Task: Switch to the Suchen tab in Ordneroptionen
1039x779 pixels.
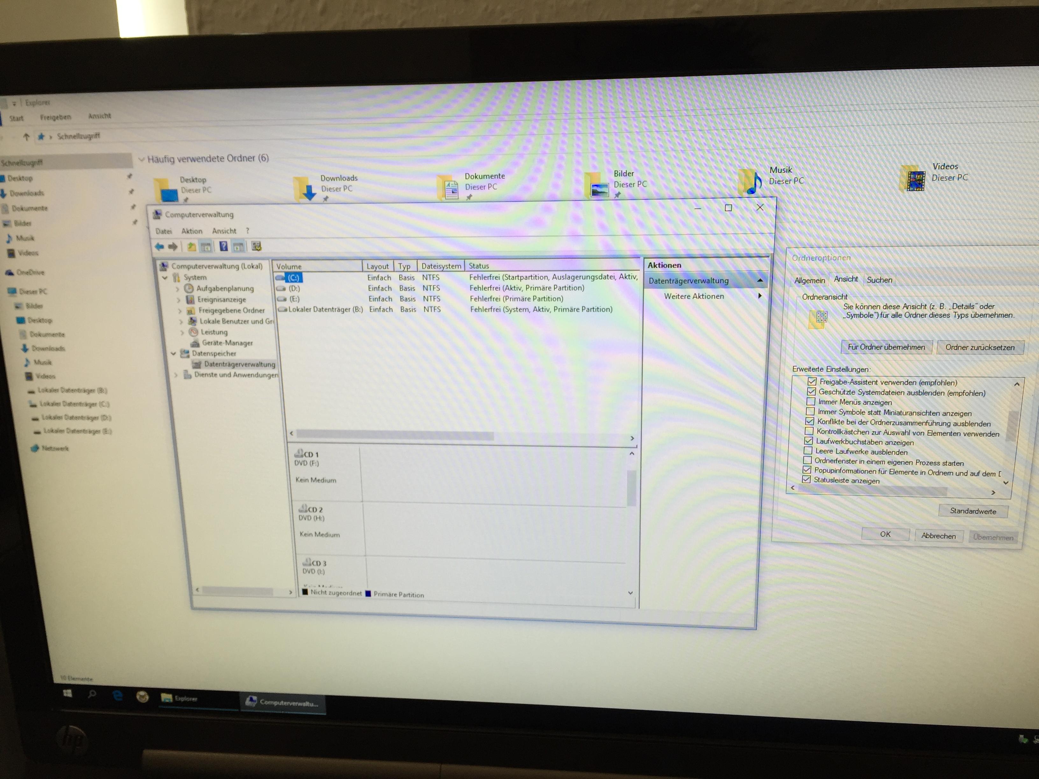Action: (x=879, y=280)
